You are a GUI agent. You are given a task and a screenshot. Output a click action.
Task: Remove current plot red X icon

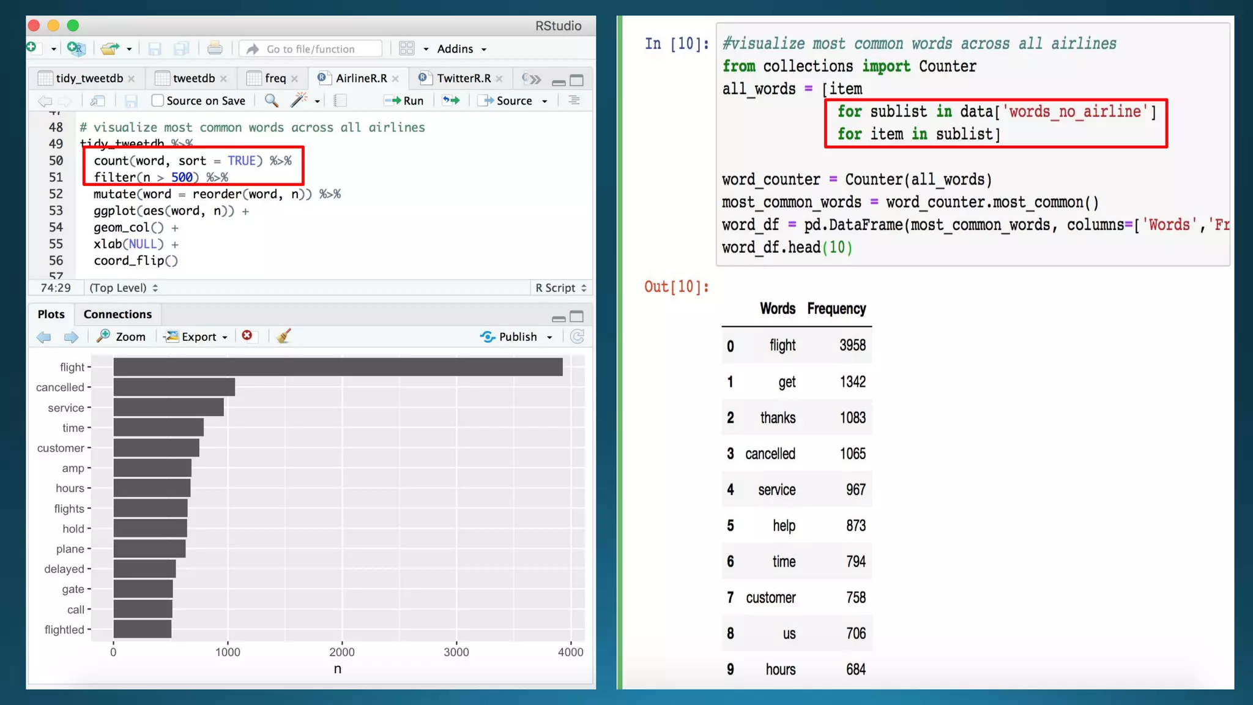click(x=247, y=335)
